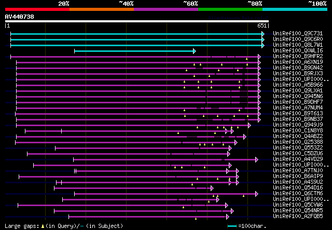Image resolution: width=332 pixels, height=230 pixels.
Task: Click the =100char. scale legend
Action: point(247,226)
